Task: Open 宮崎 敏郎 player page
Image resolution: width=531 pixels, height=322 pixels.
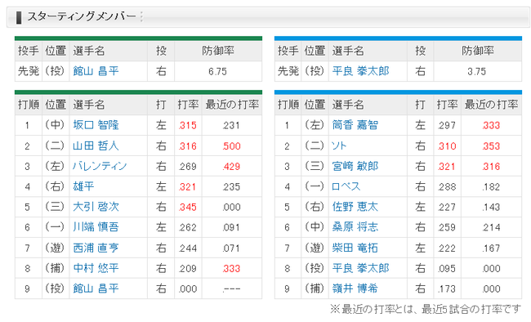Action: click(x=355, y=166)
